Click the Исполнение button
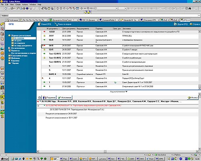This screenshot has height=161, width=201. pos(65,97)
